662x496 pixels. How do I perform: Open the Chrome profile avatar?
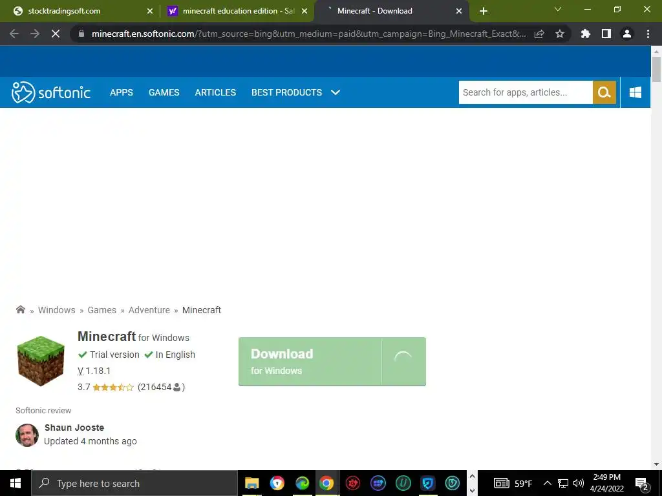[627, 34]
